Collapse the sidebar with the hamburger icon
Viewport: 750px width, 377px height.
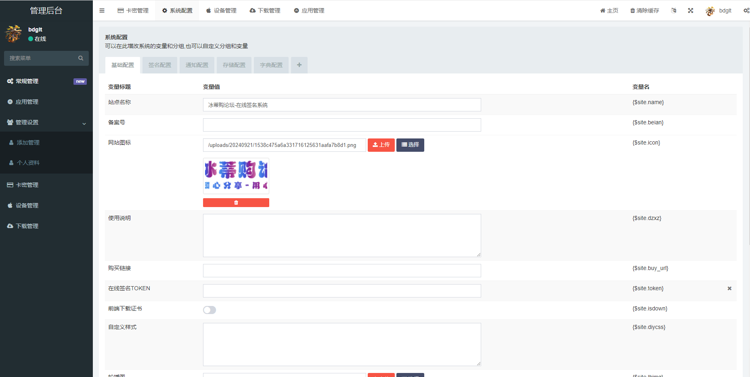click(x=102, y=10)
